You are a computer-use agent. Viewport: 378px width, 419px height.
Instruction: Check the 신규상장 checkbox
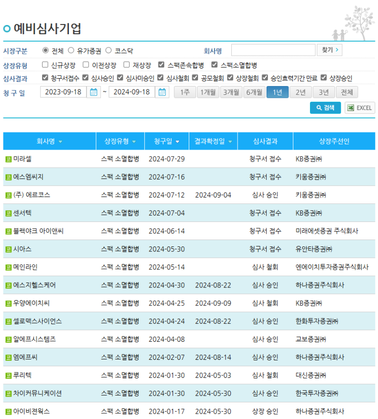coord(45,65)
